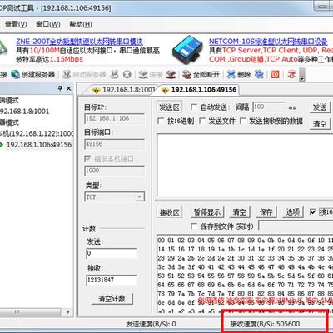Open the 查看(V) menu
333x333 pixels.
coord(16,24)
